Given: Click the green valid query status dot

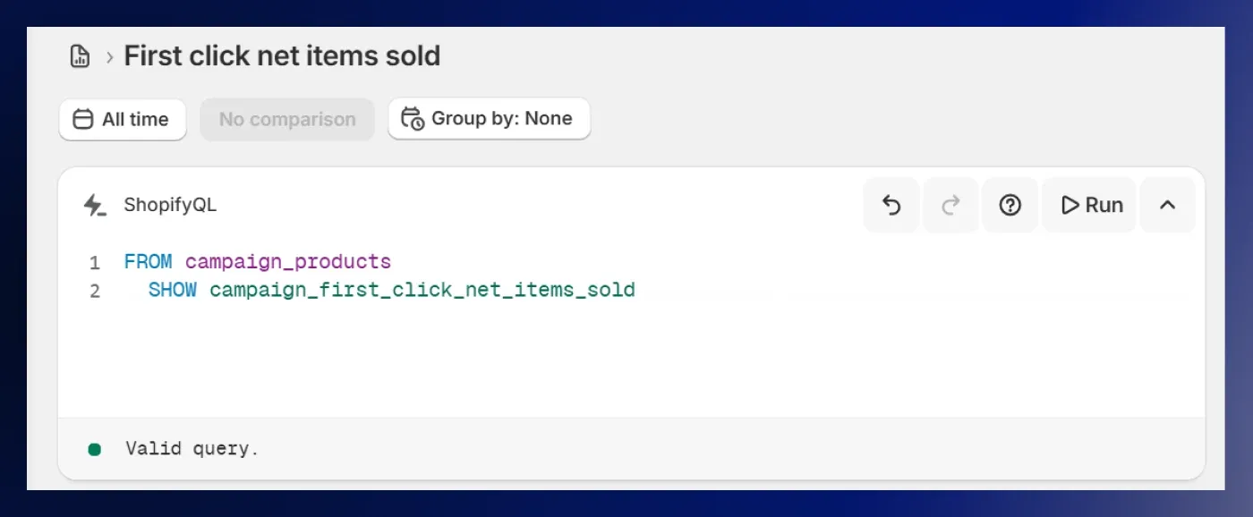Looking at the screenshot, I should [x=94, y=448].
